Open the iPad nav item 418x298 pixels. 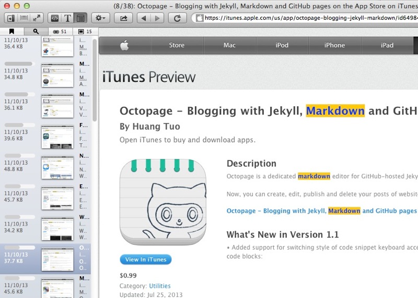coord(387,45)
